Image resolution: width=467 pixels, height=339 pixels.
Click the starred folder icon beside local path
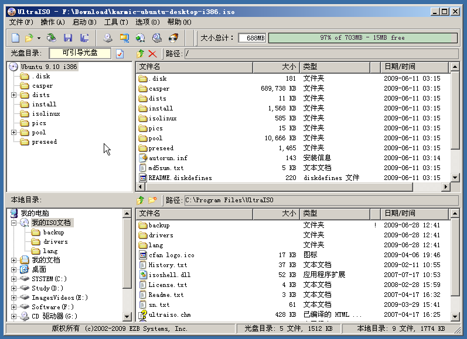(x=152, y=200)
